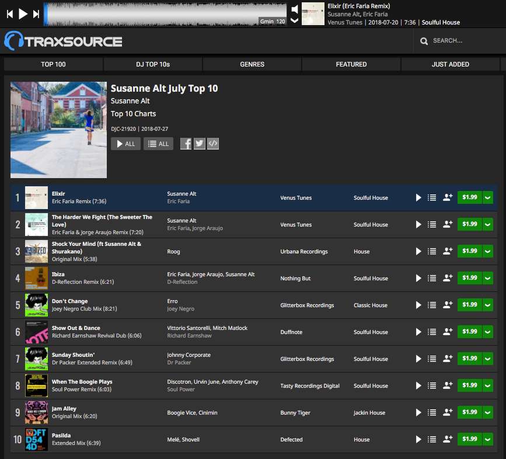Screen dimensions: 506x459
Task: Play Shock Your Mind track
Action: point(418,251)
